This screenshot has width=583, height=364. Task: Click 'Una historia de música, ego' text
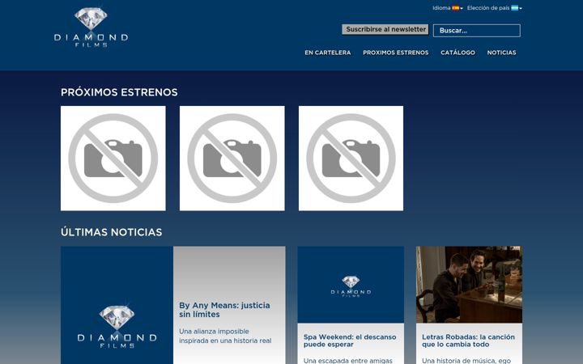tap(466, 361)
